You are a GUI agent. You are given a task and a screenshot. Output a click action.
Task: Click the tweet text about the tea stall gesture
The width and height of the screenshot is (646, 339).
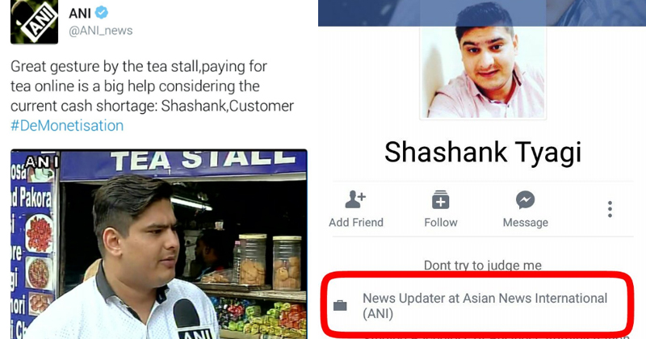pos(152,86)
